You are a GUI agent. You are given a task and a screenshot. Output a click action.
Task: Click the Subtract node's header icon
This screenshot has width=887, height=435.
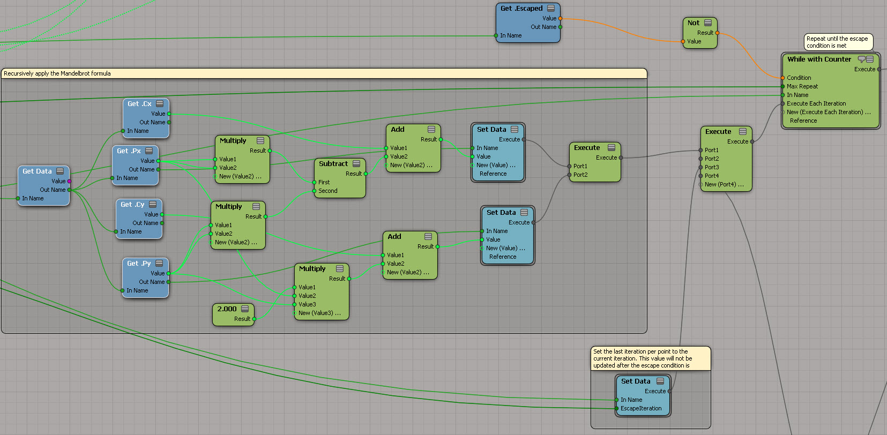coord(356,164)
